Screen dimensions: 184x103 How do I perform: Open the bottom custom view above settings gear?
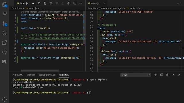(5, 62)
